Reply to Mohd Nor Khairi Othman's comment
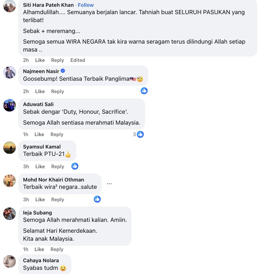Viewport: 270px width, 274px height. (57, 199)
